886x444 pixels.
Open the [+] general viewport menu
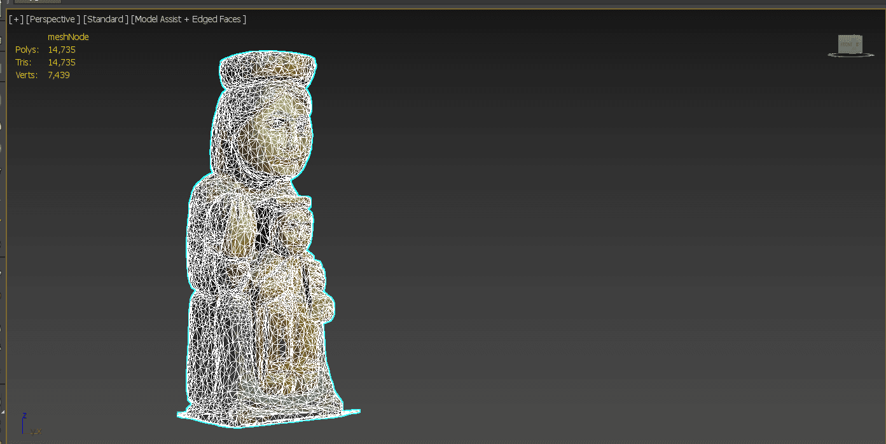(x=17, y=19)
